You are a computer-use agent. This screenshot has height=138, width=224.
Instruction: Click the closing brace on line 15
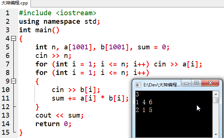tap(21, 132)
